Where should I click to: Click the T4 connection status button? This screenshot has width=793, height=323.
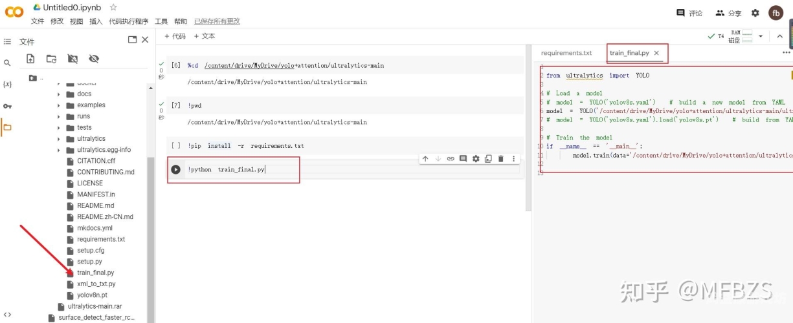[x=717, y=36]
